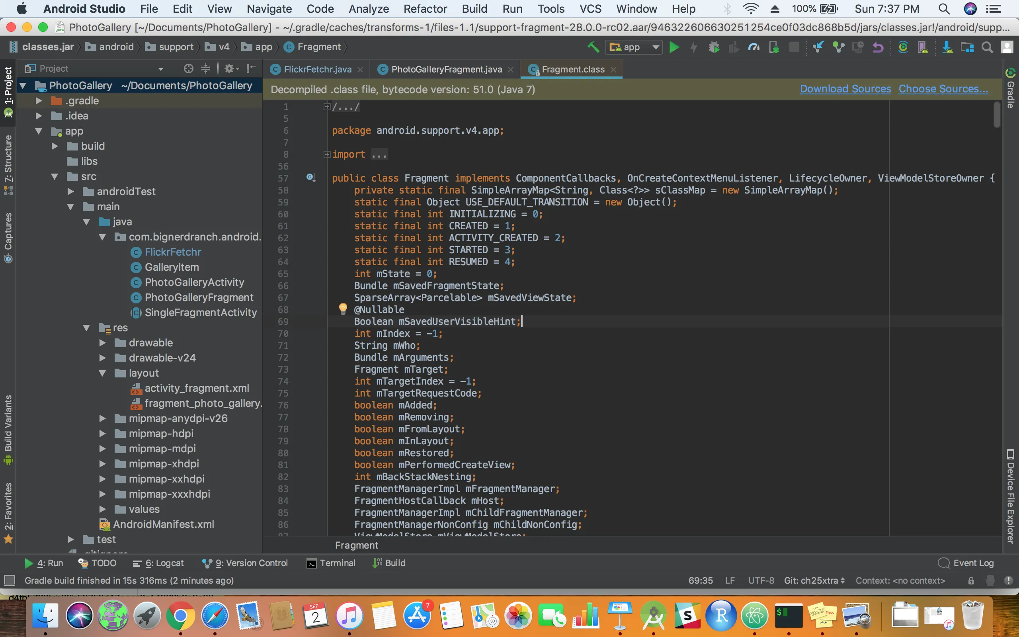Open the SDK Manager download icon
Viewport: 1019px width, 637px height.
[x=947, y=47]
